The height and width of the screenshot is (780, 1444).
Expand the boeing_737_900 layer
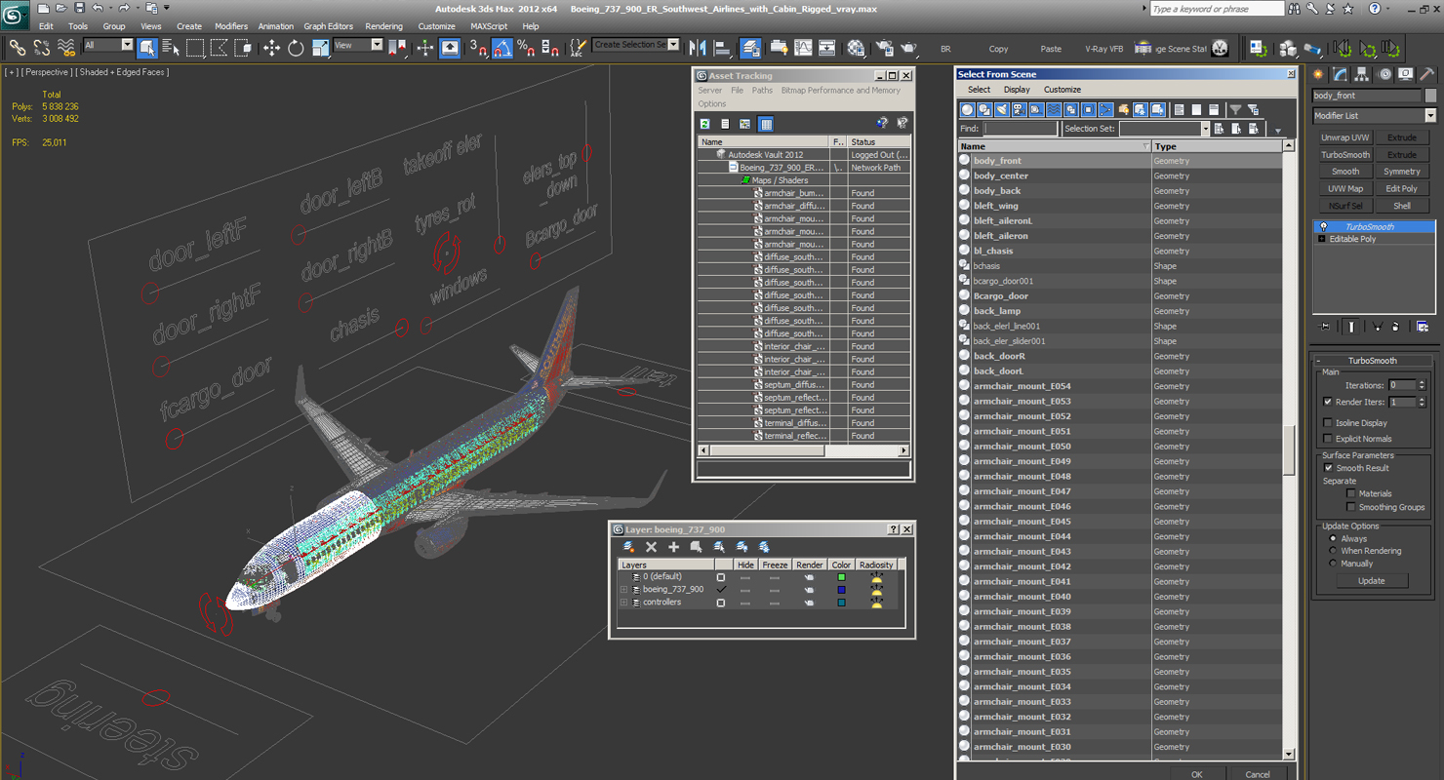[623, 590]
